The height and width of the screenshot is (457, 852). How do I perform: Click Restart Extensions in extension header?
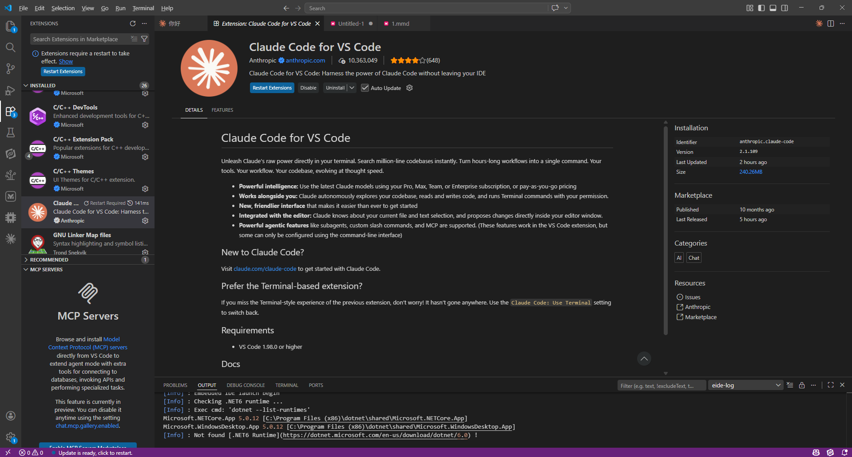pos(272,88)
